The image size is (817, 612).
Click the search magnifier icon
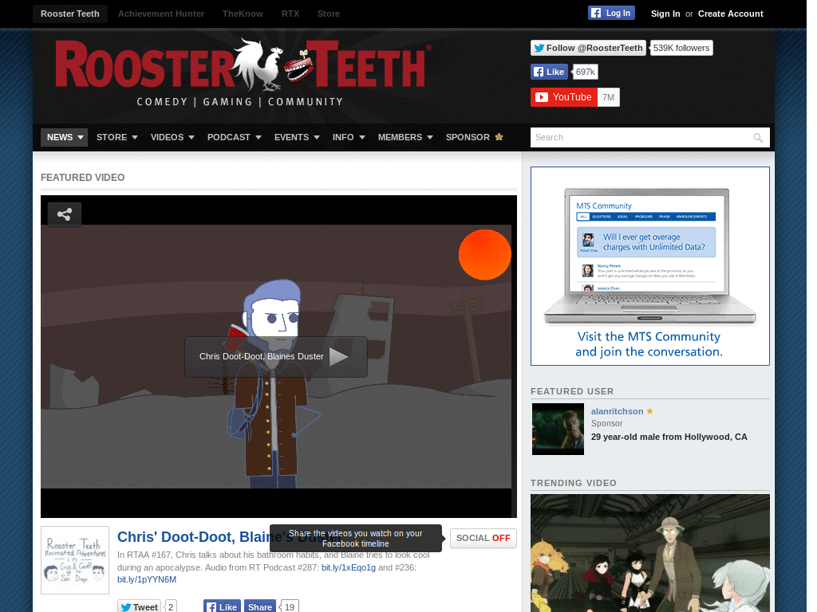coord(758,137)
